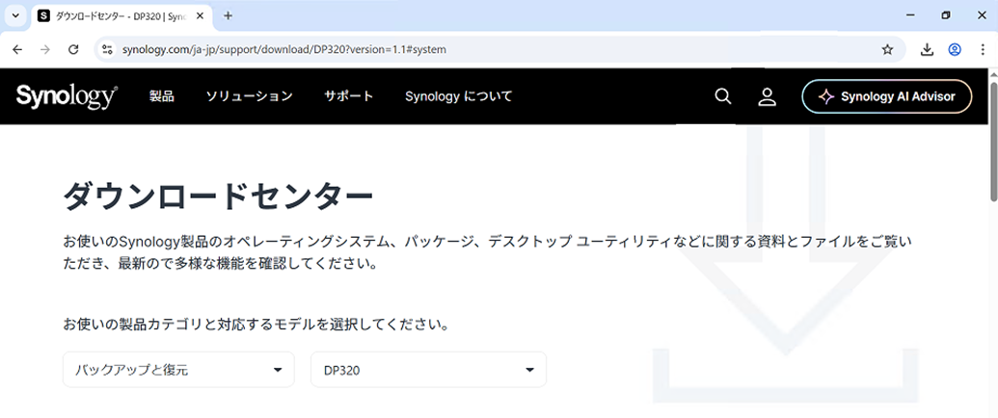The width and height of the screenshot is (998, 418).
Task: Open the site search magnifier icon
Action: tap(723, 96)
